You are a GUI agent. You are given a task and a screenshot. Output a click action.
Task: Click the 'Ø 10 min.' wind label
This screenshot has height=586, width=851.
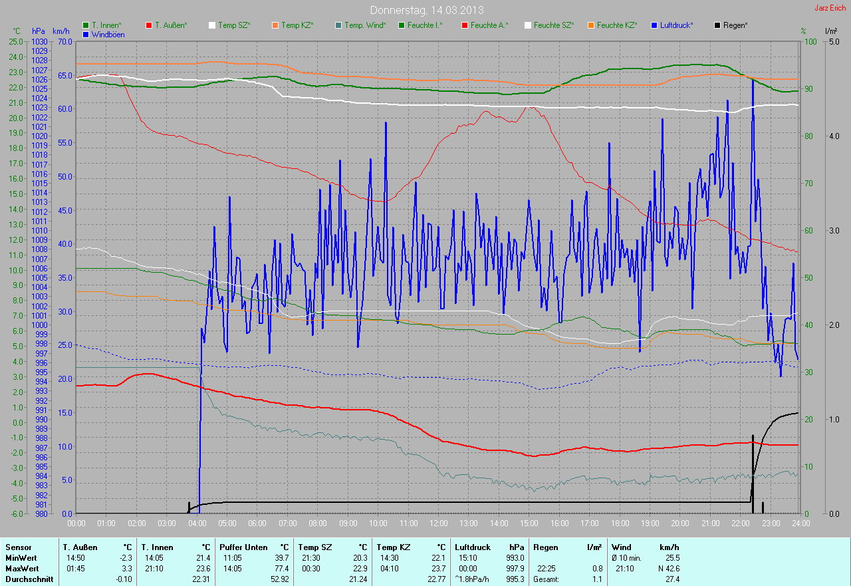[626, 558]
